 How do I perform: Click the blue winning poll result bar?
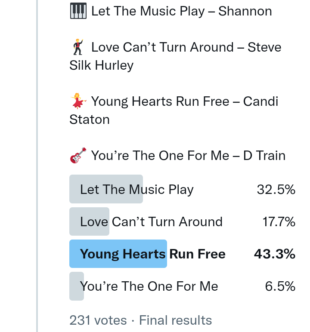tap(118, 254)
